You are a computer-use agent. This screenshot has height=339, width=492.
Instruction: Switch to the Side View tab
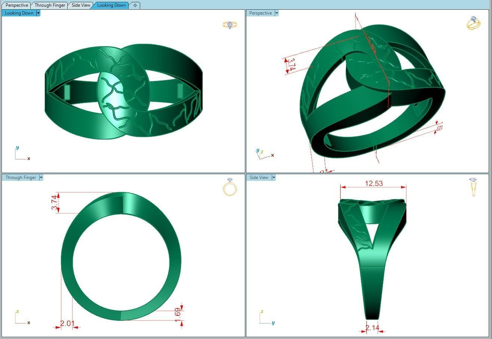81,5
